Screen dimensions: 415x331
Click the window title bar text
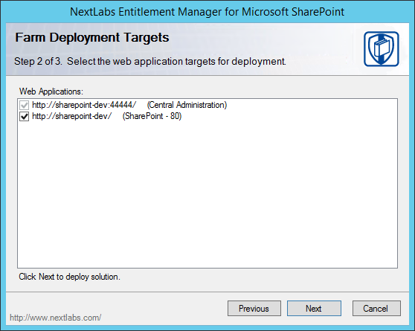pos(207,12)
